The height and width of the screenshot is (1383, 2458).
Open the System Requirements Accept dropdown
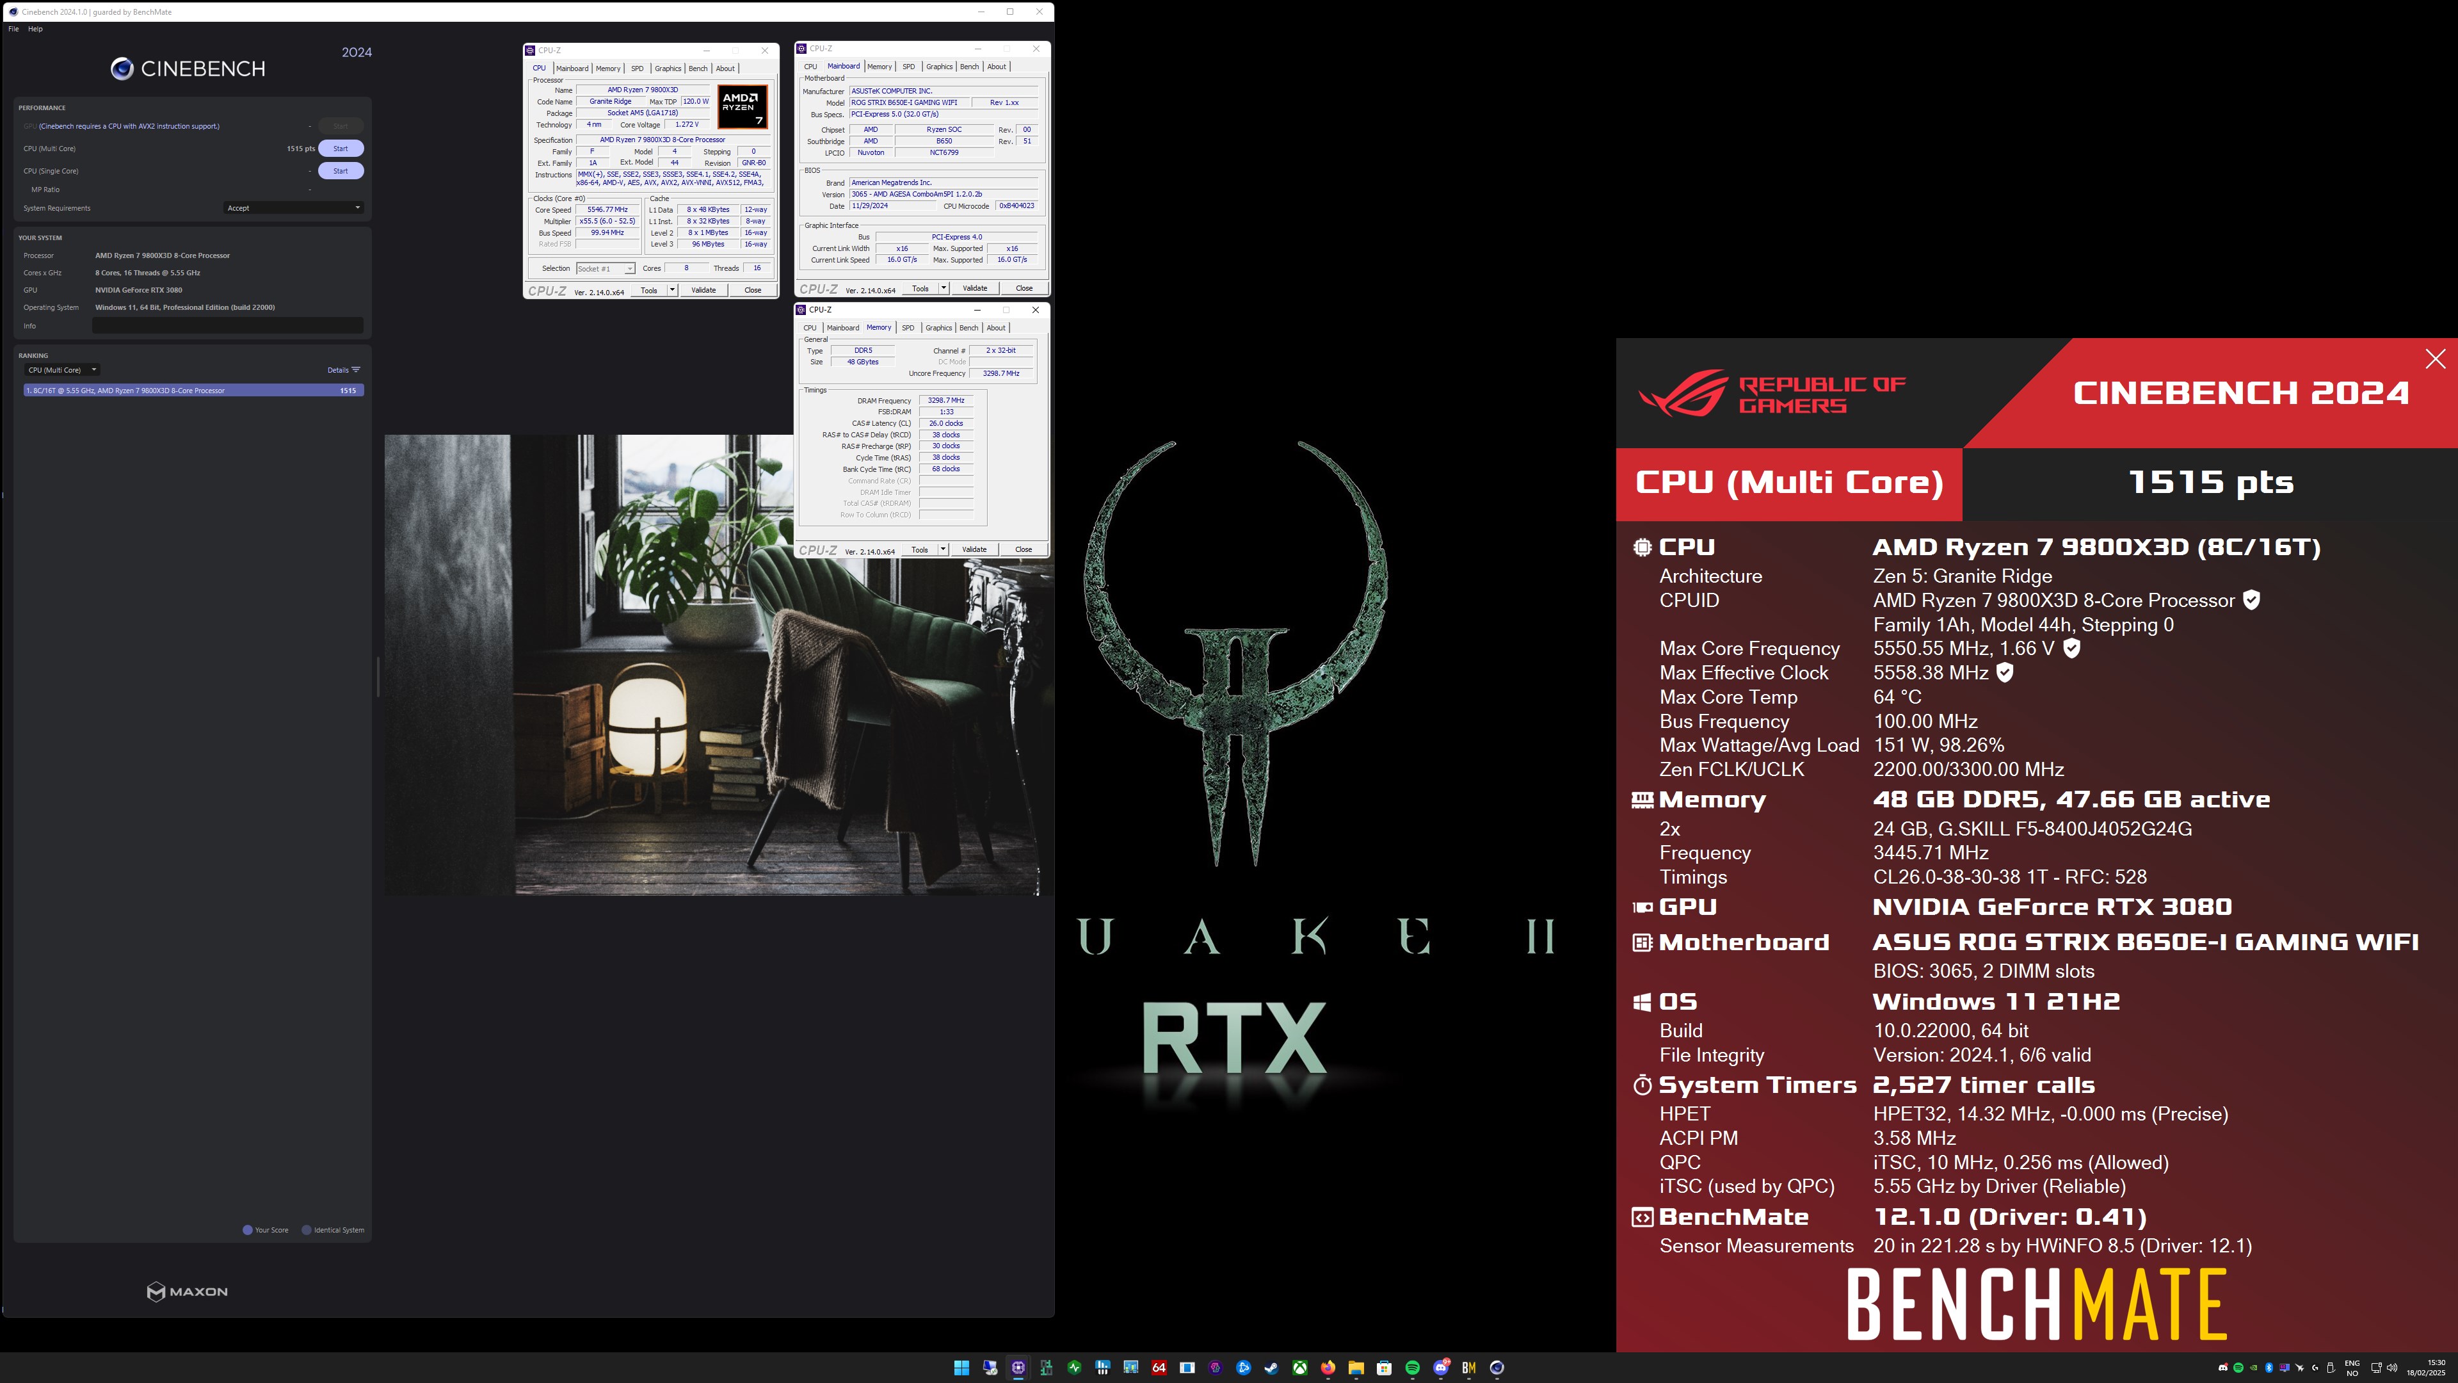(294, 208)
